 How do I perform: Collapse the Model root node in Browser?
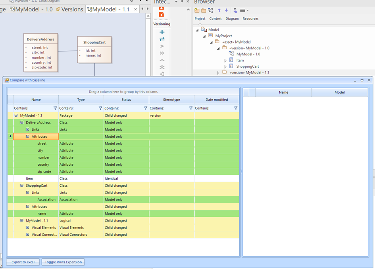point(197,30)
